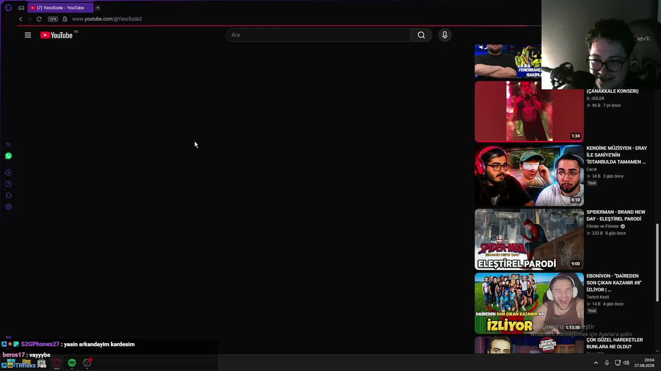Image resolution: width=661 pixels, height=371 pixels.
Task: Submit search with the magnifier button
Action: (x=421, y=35)
